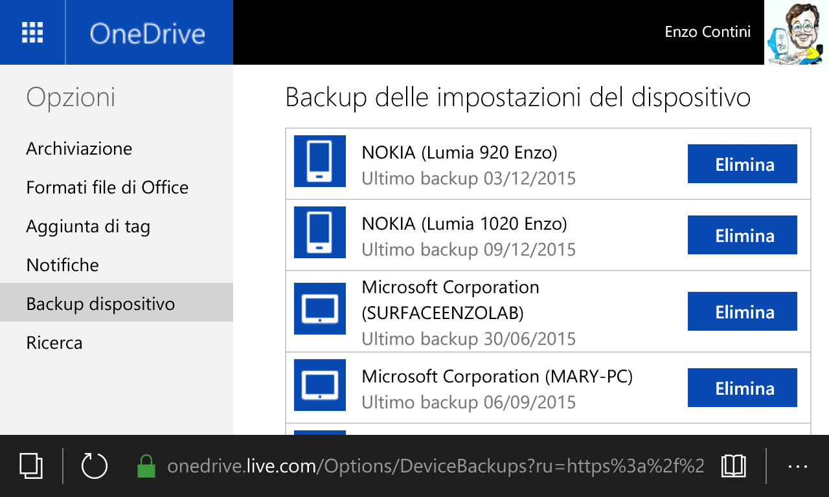Image resolution: width=829 pixels, height=497 pixels.
Task: Click the onedrive.live.com address bar
Action: tap(435, 466)
